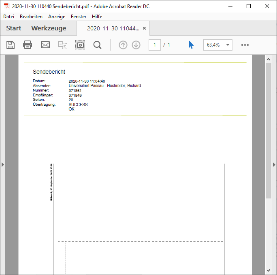Open the Bearbeiten menu

(31, 17)
